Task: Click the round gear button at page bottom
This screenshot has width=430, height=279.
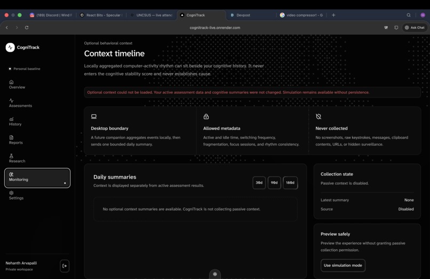Action: point(215,274)
